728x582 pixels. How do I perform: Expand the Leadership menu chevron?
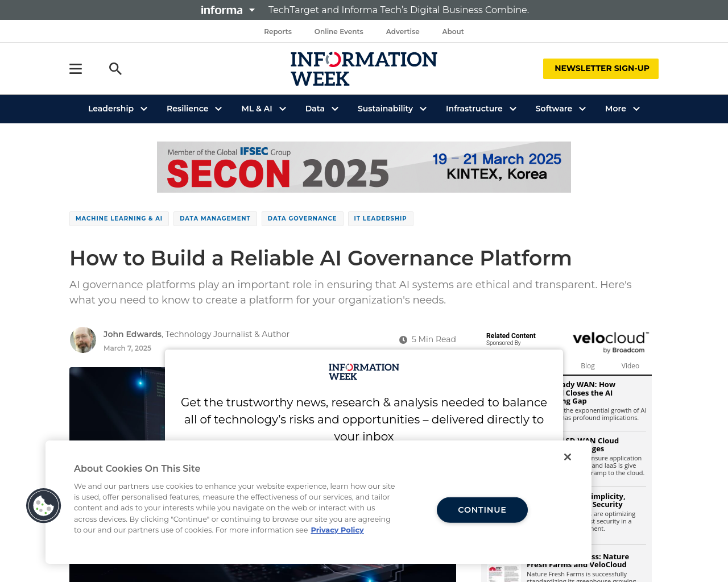click(144, 109)
